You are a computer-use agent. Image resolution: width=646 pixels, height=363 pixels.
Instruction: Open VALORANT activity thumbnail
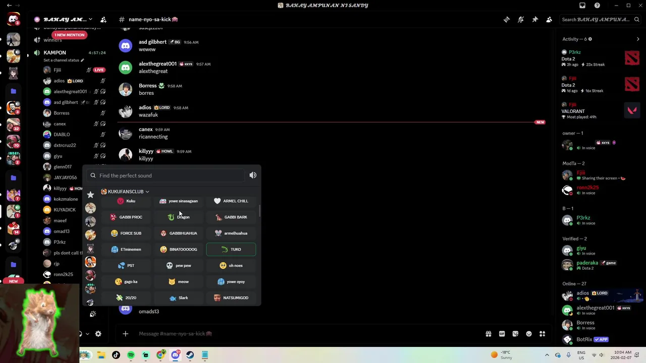pyautogui.click(x=632, y=110)
